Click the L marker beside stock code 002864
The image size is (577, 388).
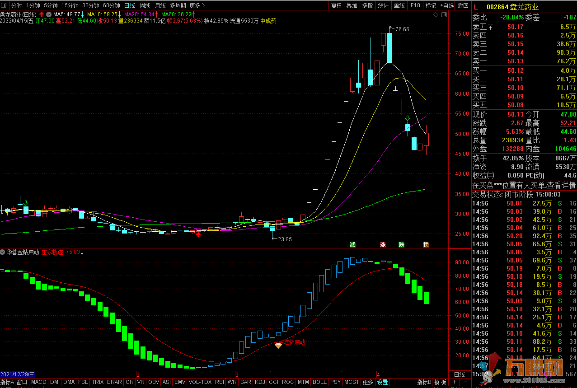tap(476, 7)
